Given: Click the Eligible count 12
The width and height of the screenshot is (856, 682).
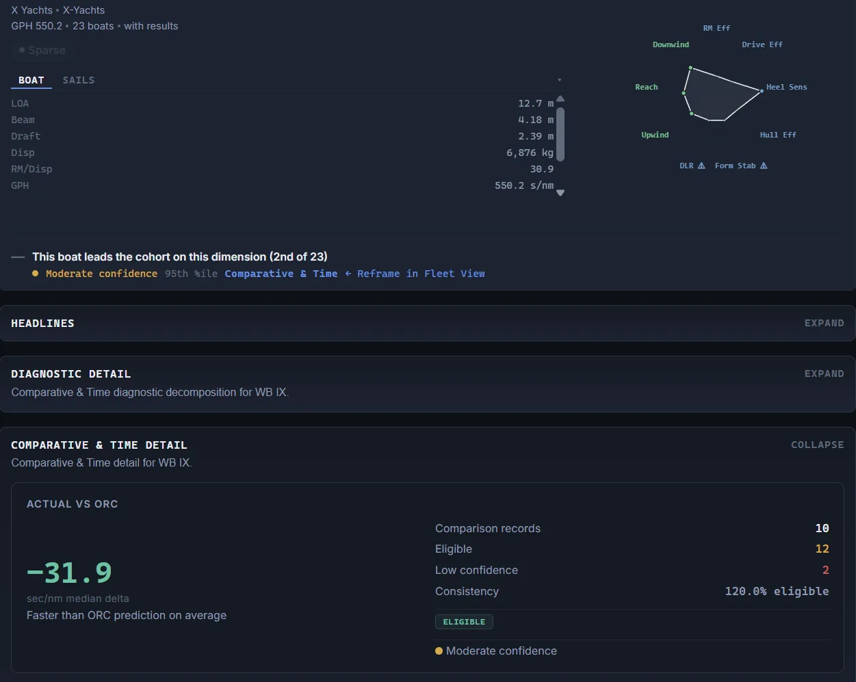Looking at the screenshot, I should click(822, 549).
